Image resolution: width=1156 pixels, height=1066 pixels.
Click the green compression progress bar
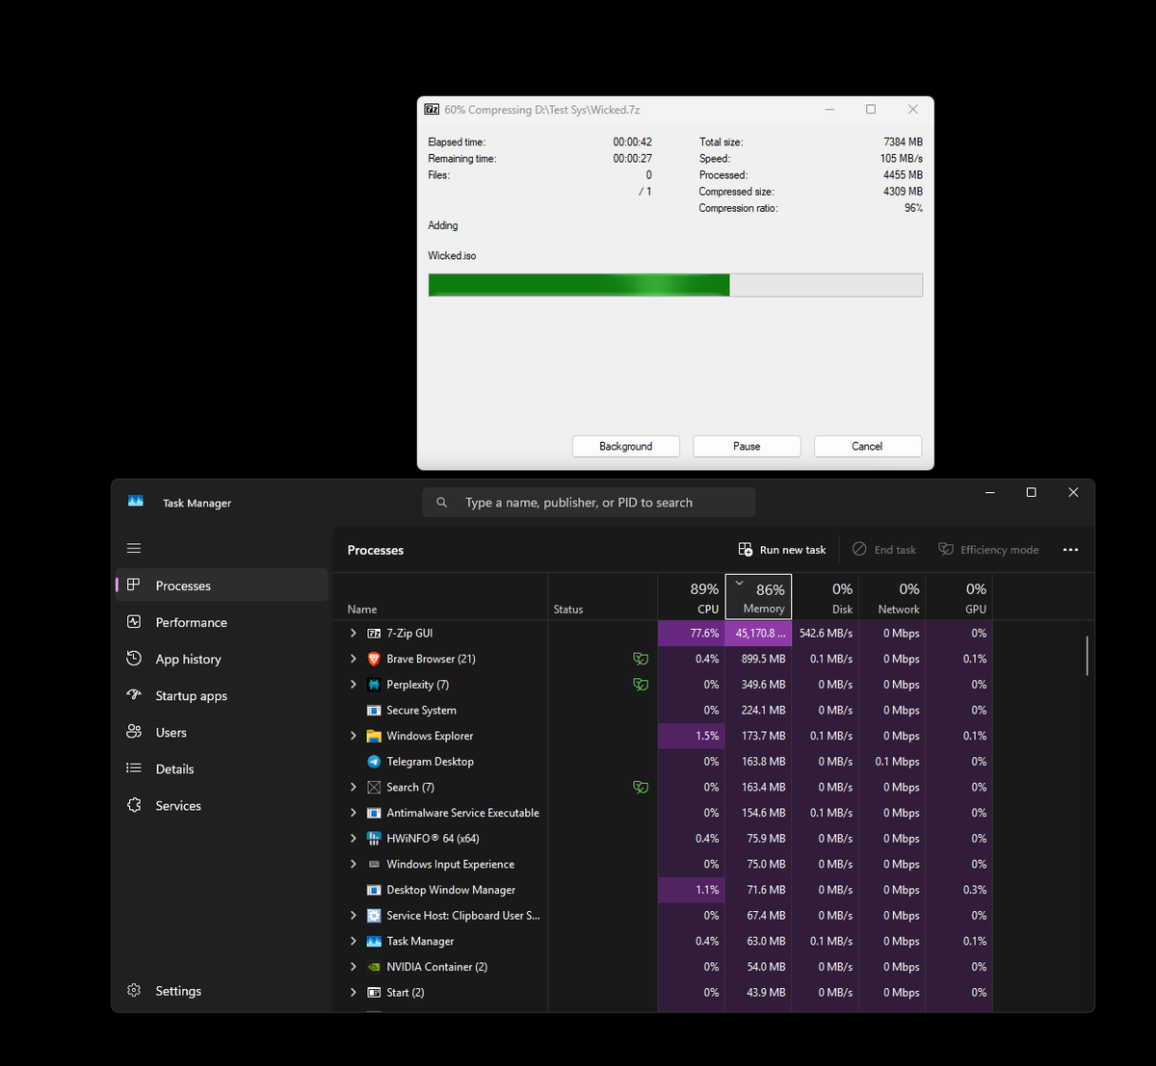click(x=675, y=285)
